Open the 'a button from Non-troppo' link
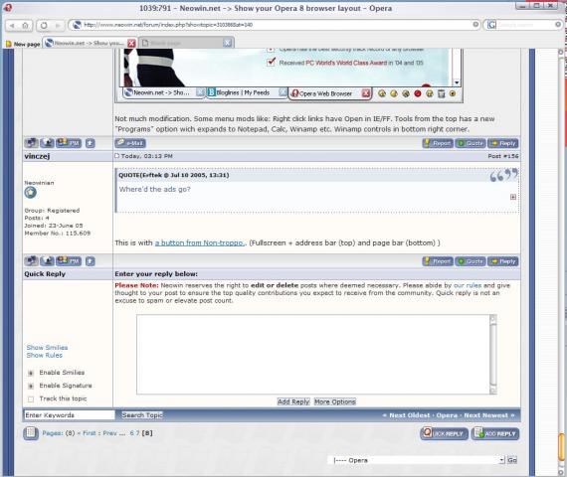This screenshot has height=477, width=567. 199,242
